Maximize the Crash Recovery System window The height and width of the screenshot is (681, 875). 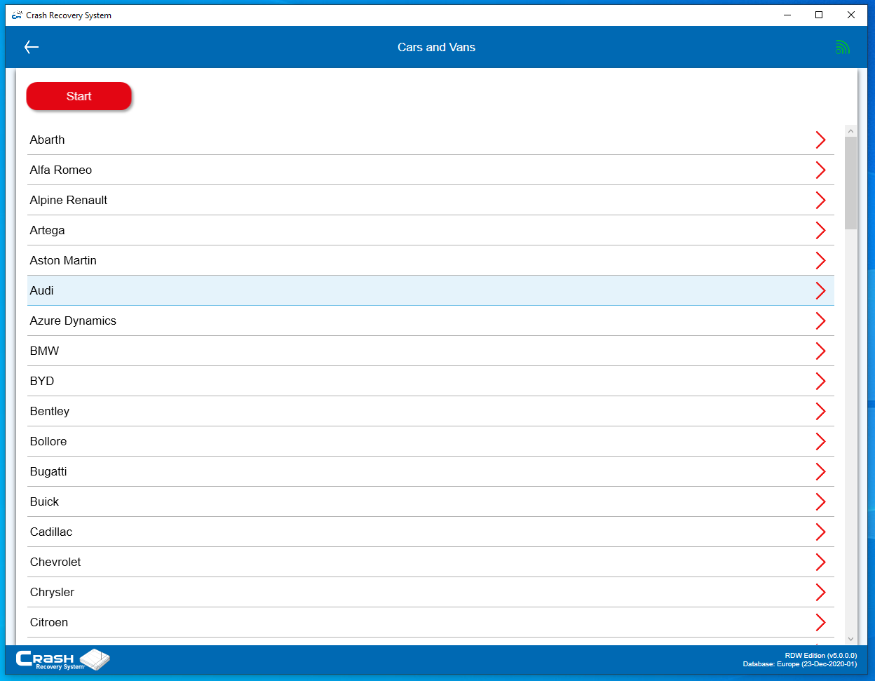tap(819, 15)
